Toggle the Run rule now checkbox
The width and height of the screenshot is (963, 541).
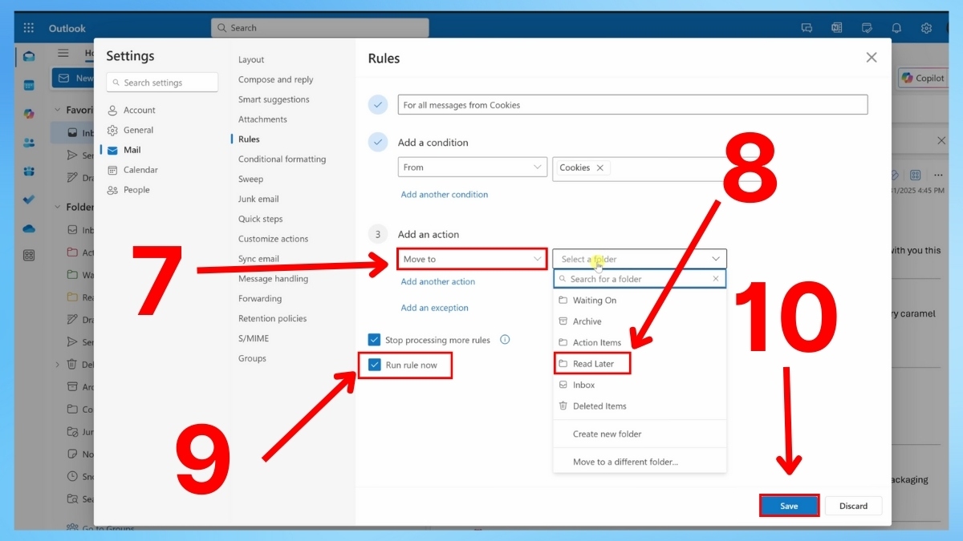[374, 365]
